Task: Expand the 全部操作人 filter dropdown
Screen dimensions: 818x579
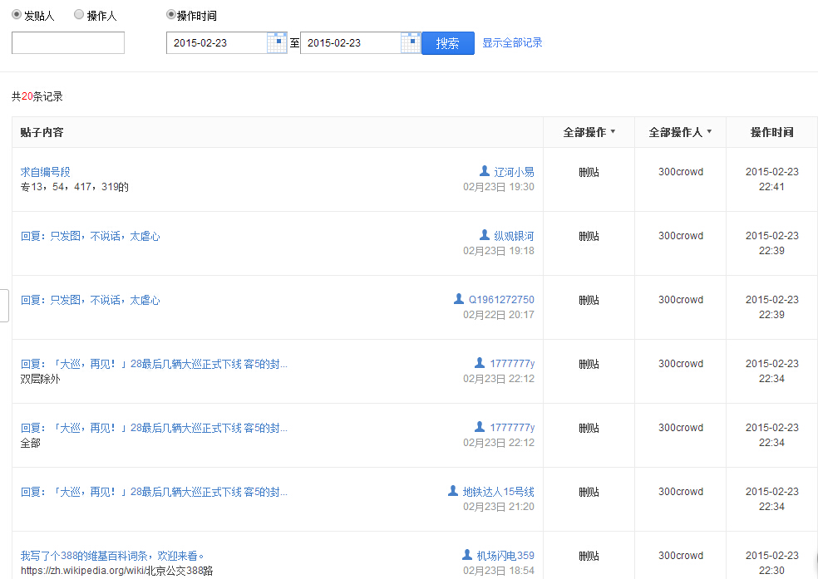Action: pos(680,132)
